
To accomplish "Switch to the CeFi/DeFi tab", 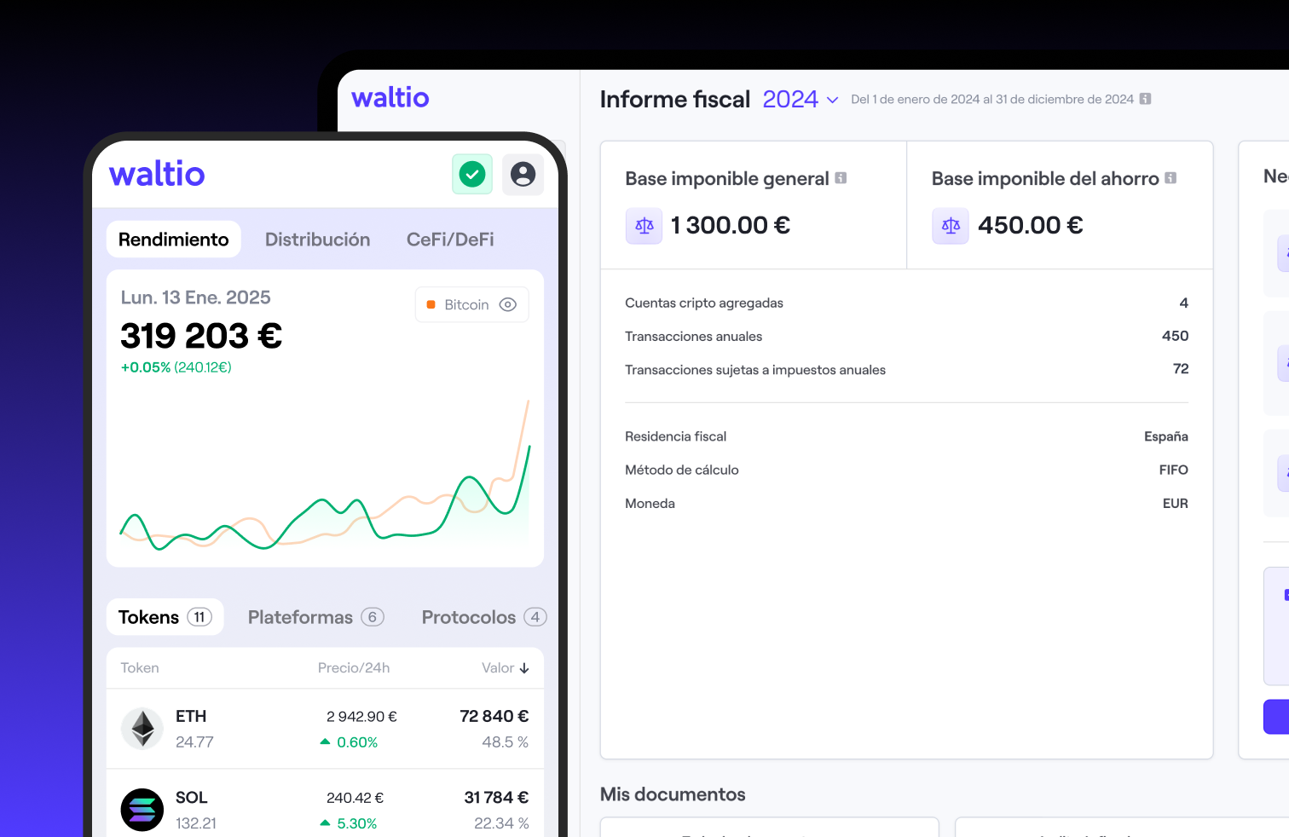I will click(450, 239).
